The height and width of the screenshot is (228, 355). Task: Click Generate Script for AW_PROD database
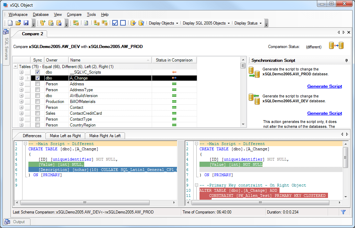pos(325,86)
